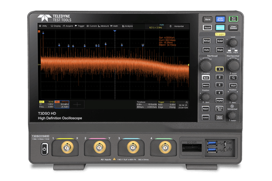Push the Horizontal scale knob
The height and width of the screenshot is (181, 272).
pos(234,65)
